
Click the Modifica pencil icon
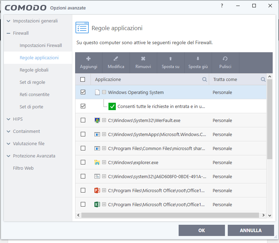click(x=116, y=59)
